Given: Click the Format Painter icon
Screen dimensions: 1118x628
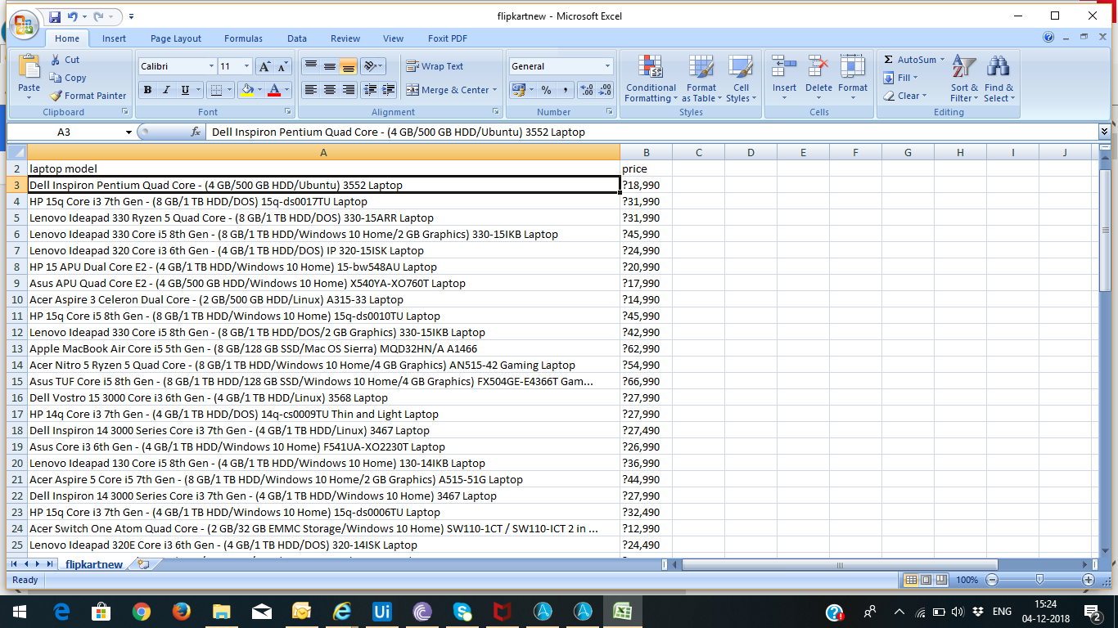Looking at the screenshot, I should click(x=56, y=96).
